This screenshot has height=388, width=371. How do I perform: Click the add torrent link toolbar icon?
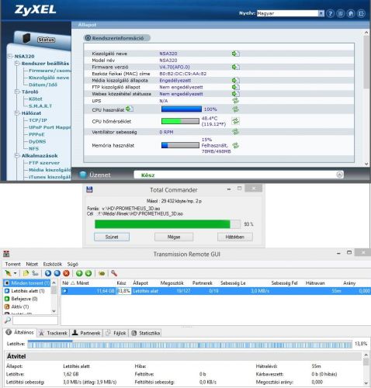[x=35, y=273]
